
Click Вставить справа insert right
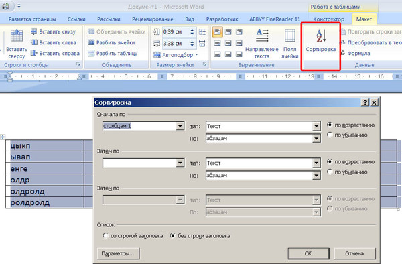click(x=55, y=54)
